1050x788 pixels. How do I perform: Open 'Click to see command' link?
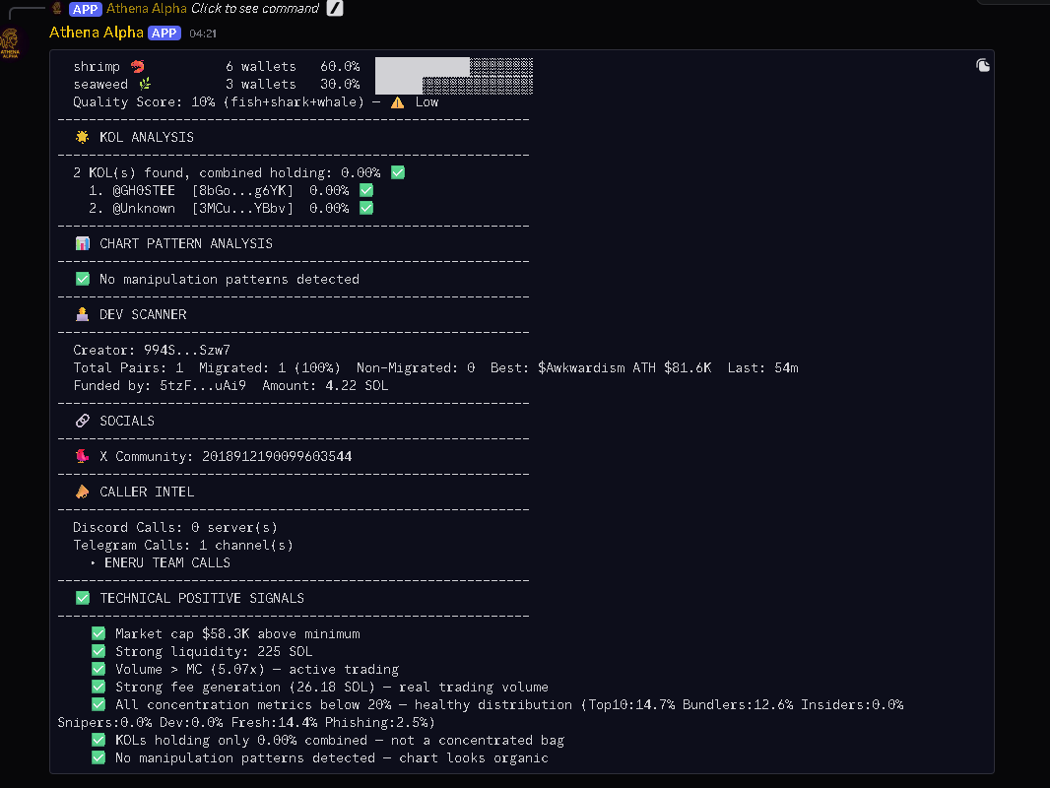pyautogui.click(x=255, y=8)
